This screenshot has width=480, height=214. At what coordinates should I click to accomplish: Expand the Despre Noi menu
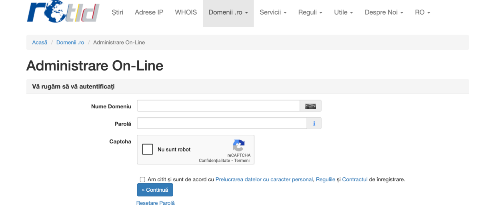384,12
